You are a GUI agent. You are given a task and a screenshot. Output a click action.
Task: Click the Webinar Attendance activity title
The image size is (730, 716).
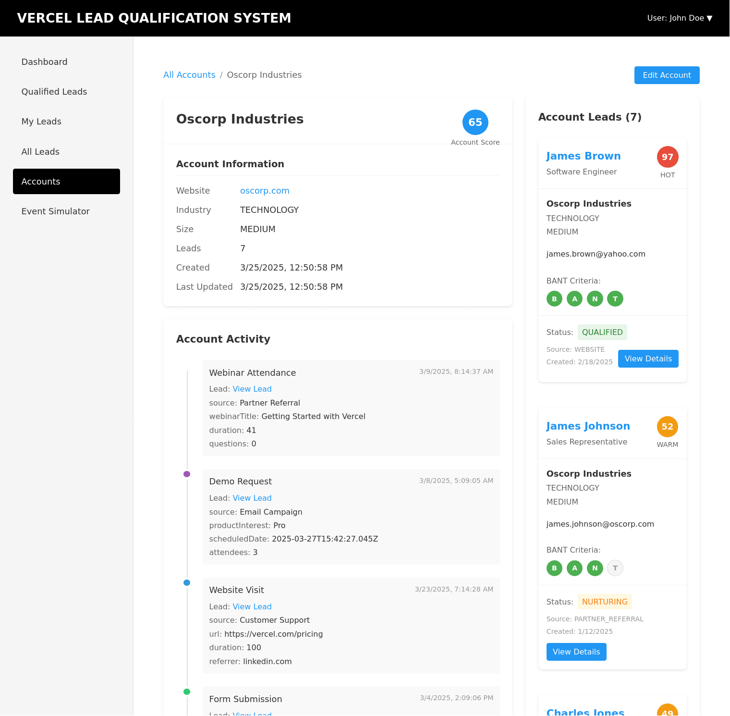coord(253,373)
